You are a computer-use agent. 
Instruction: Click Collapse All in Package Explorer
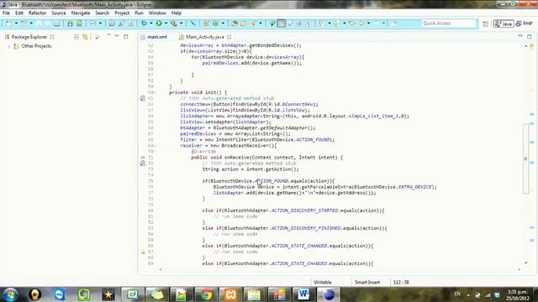[x=76, y=37]
